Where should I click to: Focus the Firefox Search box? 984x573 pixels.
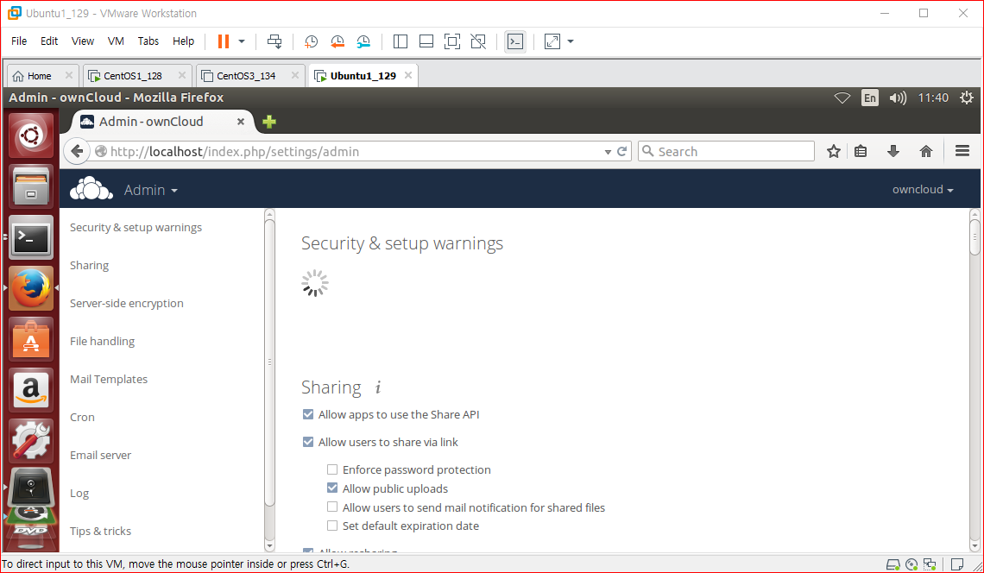coord(726,151)
